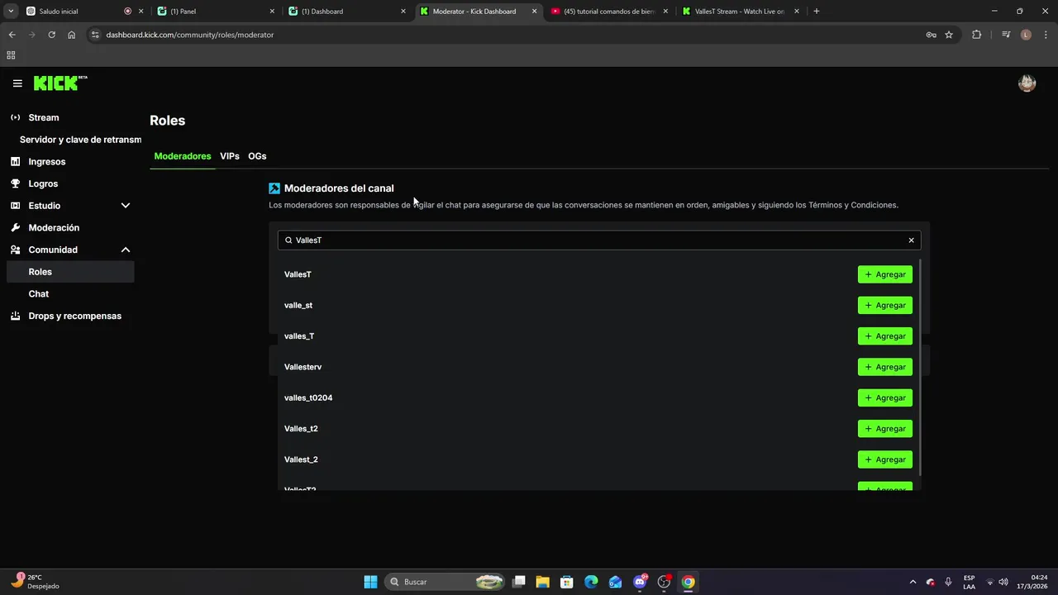Add VallesT as moderator
Image resolution: width=1058 pixels, height=595 pixels.
(x=885, y=274)
